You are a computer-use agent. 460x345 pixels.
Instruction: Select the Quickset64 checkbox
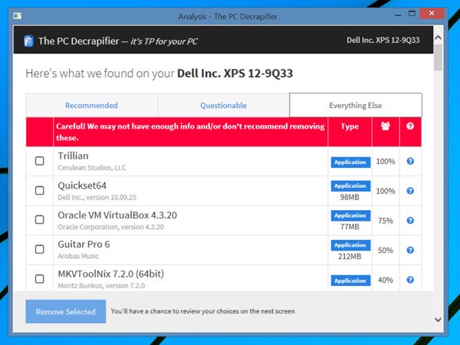pyautogui.click(x=40, y=190)
